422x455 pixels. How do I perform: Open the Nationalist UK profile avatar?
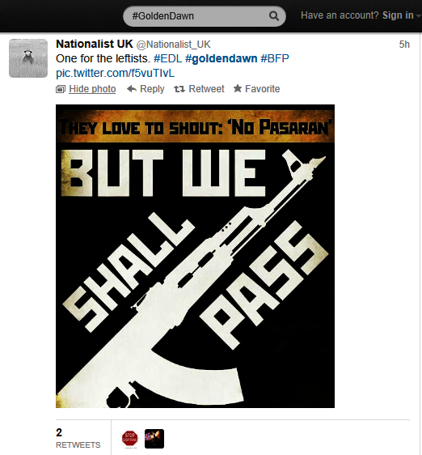[28, 58]
